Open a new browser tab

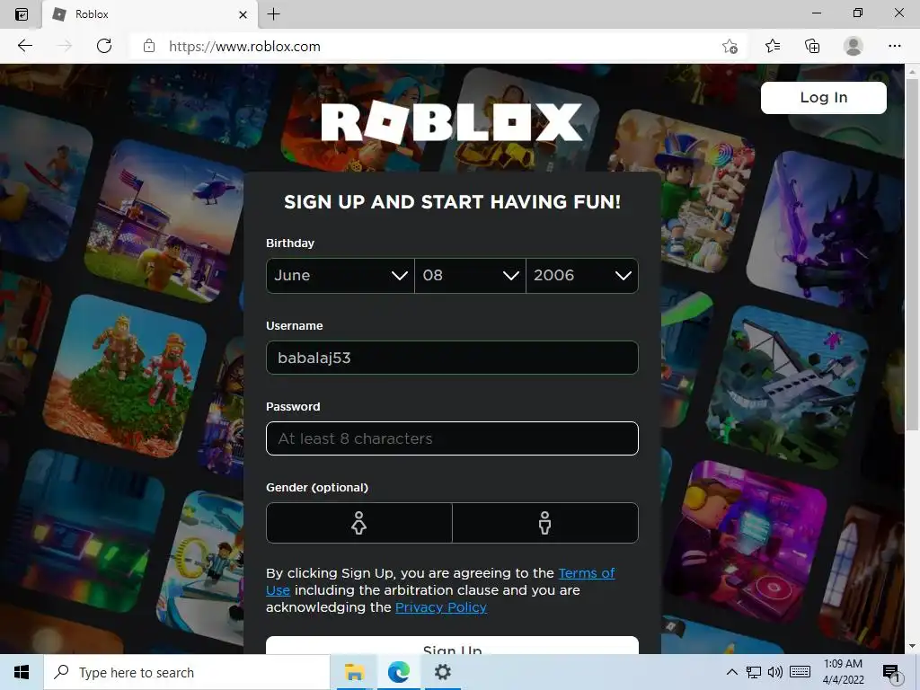pos(273,14)
